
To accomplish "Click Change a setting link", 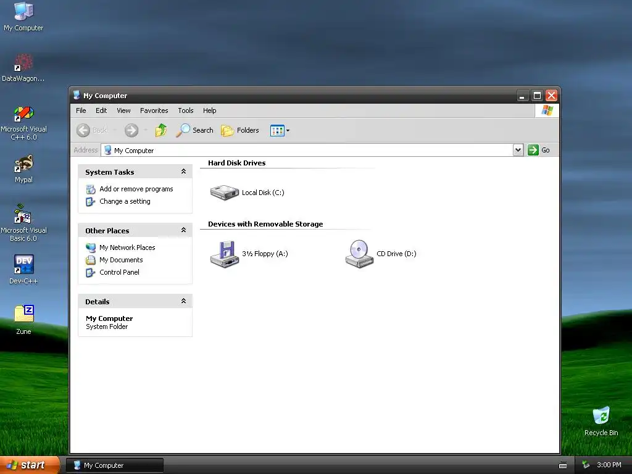I will tap(125, 201).
